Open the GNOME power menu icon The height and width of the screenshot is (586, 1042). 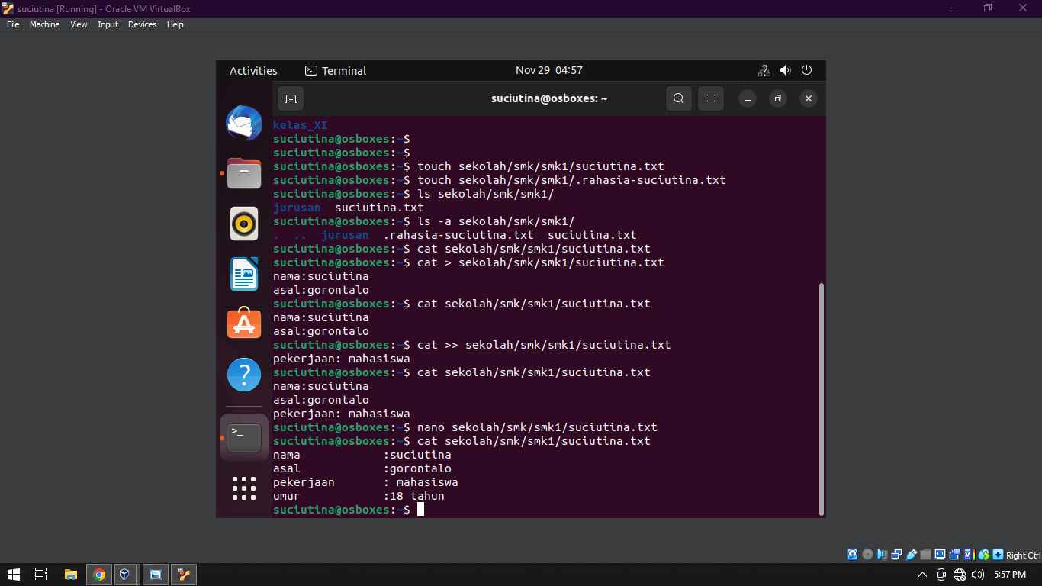pos(807,70)
